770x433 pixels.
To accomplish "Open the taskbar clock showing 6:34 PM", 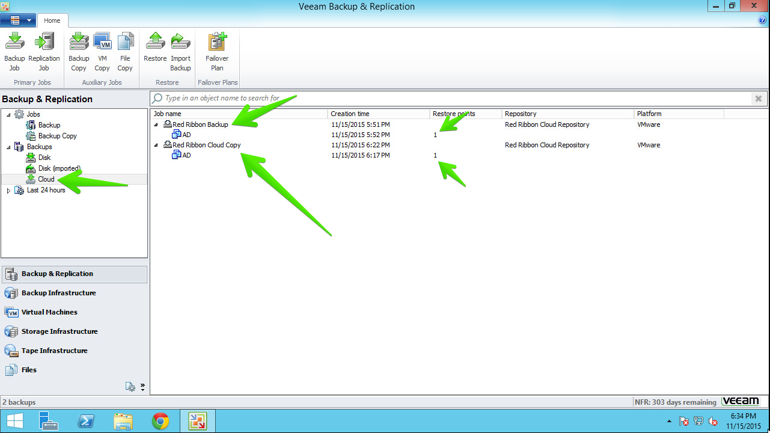I will pos(744,421).
